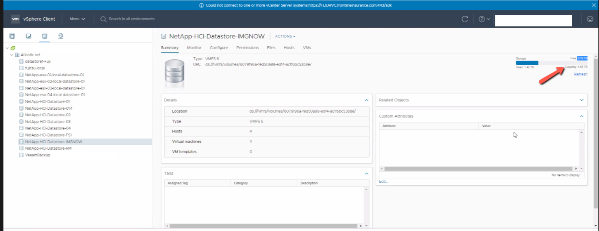This screenshot has width=599, height=231.
Task: Switch to VMs and Templates inventory icon
Action: pos(29,36)
